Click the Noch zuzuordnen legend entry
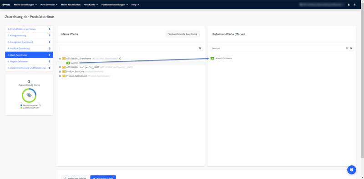The image size is (364, 179). (x=30, y=105)
